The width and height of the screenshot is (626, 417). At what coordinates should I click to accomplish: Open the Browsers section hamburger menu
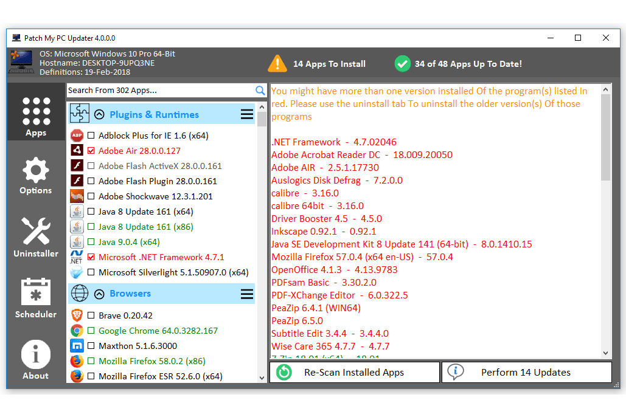click(246, 294)
